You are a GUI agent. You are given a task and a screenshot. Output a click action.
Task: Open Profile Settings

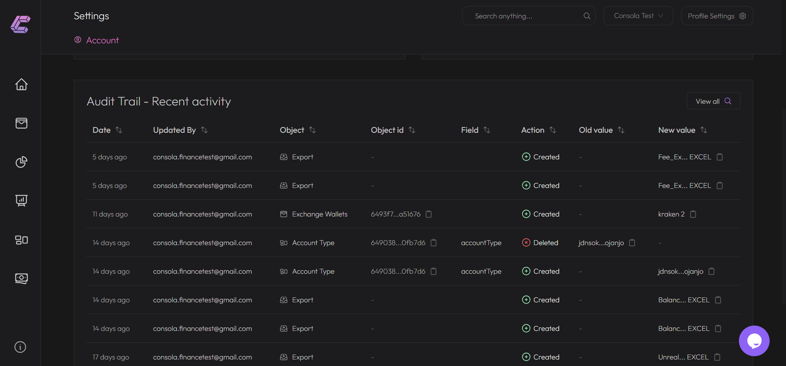click(x=716, y=16)
